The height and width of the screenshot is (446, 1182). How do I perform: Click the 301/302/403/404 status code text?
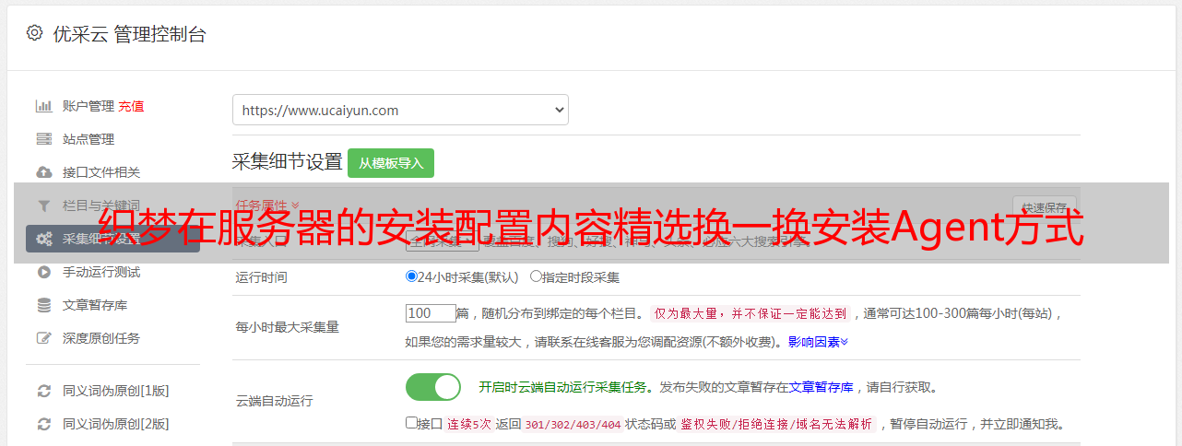point(572,424)
